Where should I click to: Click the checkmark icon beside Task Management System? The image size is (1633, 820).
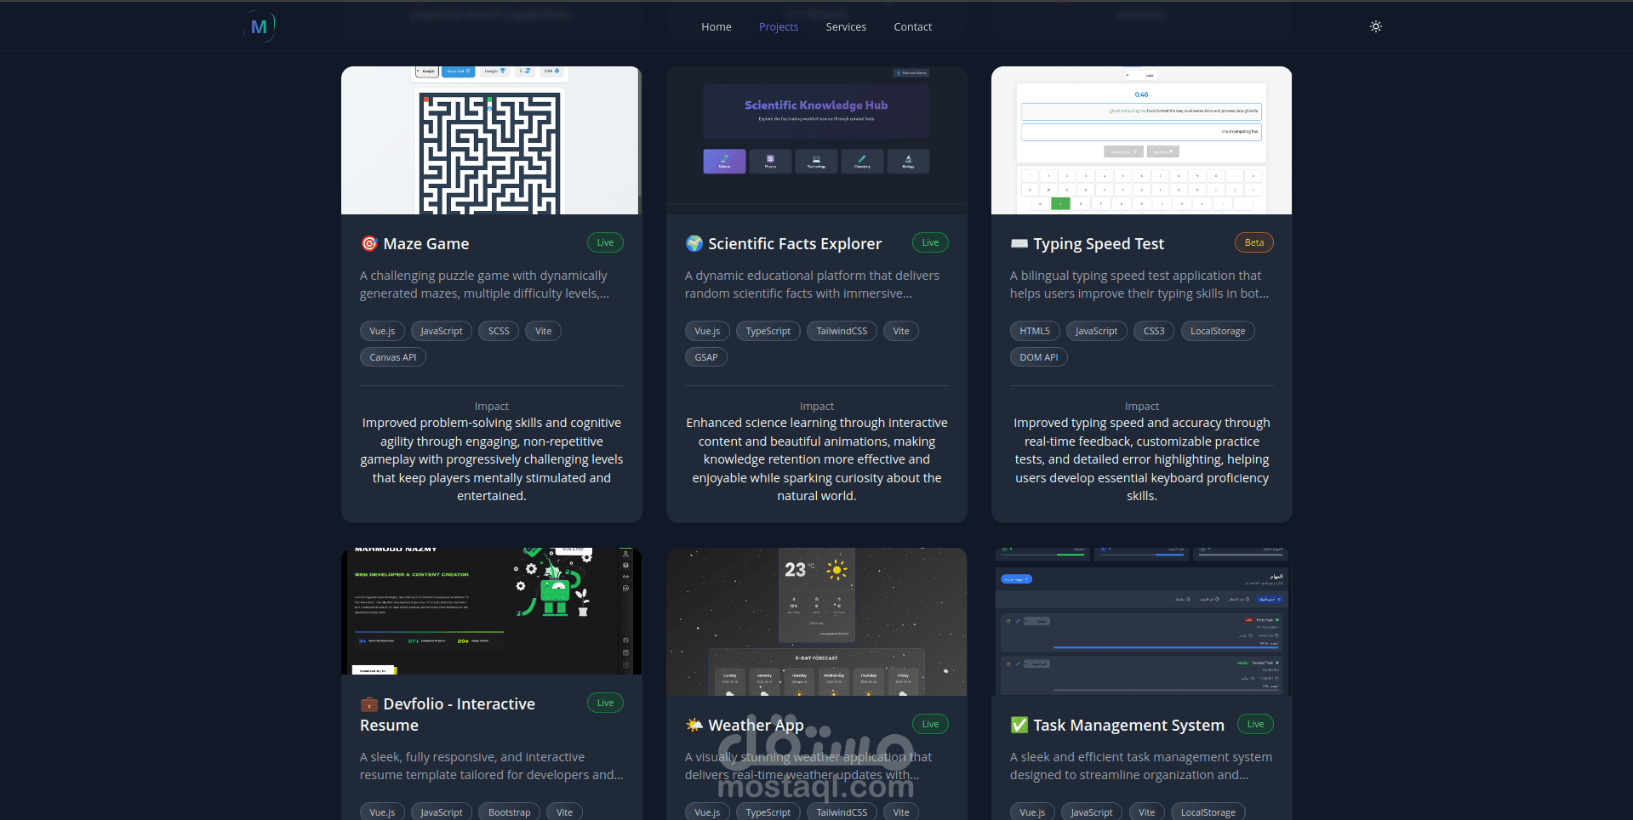tap(1019, 726)
